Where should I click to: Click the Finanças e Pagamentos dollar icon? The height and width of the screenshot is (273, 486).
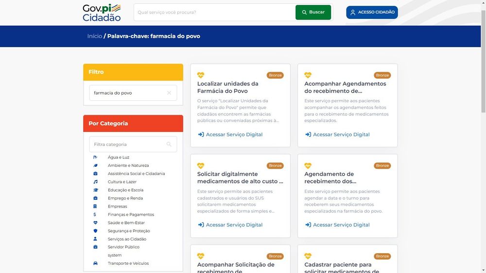[95, 214]
